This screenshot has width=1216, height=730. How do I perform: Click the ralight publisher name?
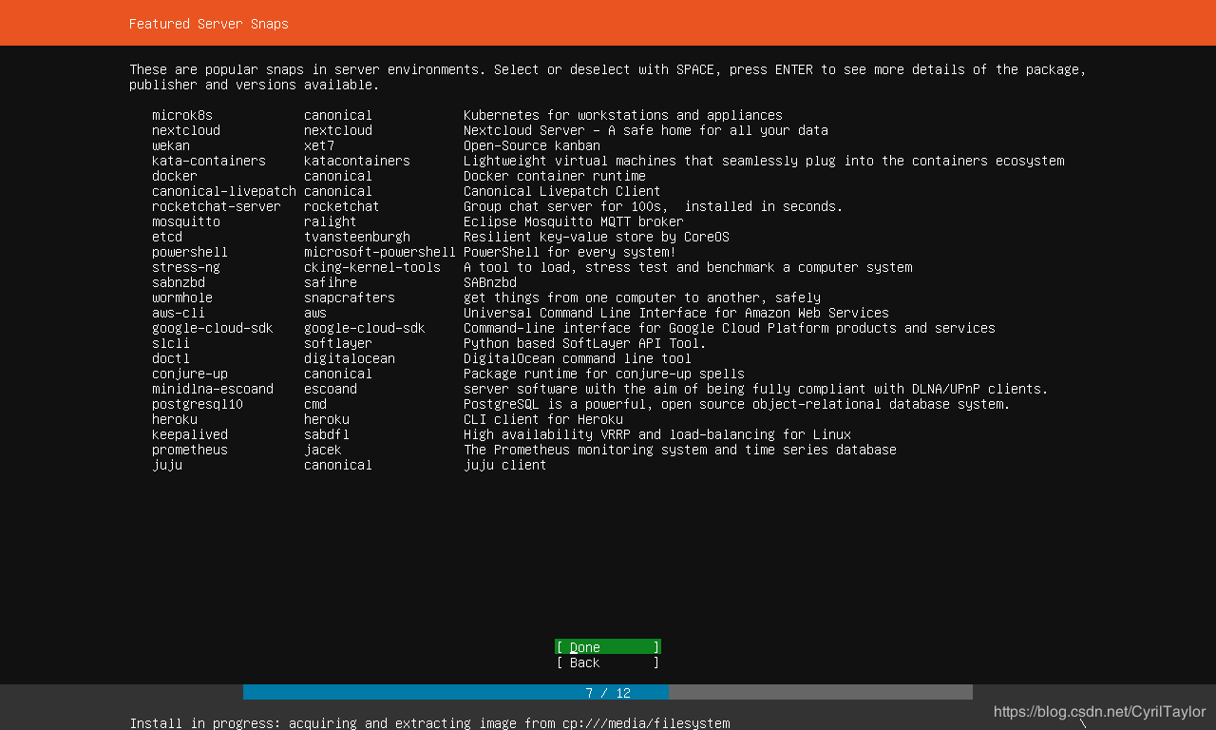(x=331, y=221)
